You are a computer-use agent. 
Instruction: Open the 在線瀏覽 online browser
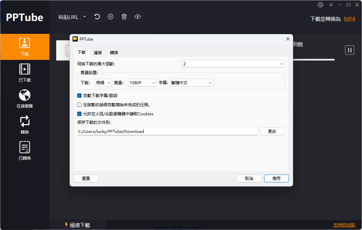pyautogui.click(x=25, y=99)
